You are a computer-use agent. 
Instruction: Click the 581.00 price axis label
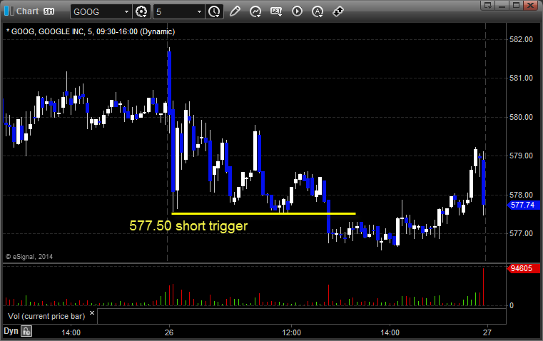coord(521,78)
